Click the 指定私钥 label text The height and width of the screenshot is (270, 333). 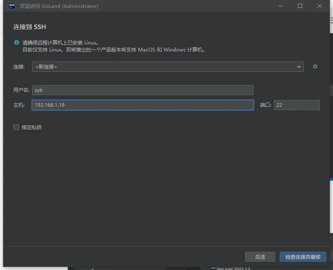[32, 128]
